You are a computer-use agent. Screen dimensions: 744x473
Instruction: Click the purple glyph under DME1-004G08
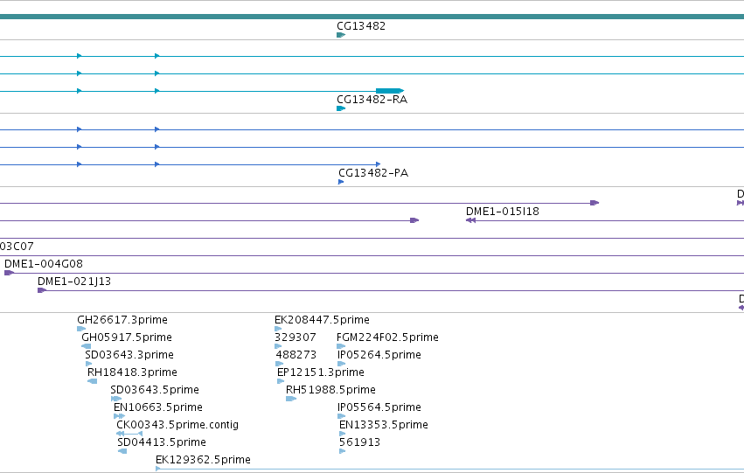[x=9, y=273]
